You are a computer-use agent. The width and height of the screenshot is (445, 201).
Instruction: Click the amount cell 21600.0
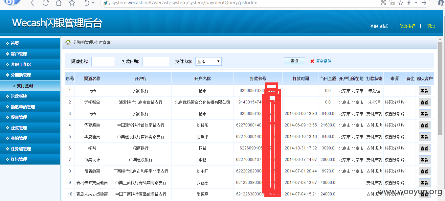click(x=328, y=125)
